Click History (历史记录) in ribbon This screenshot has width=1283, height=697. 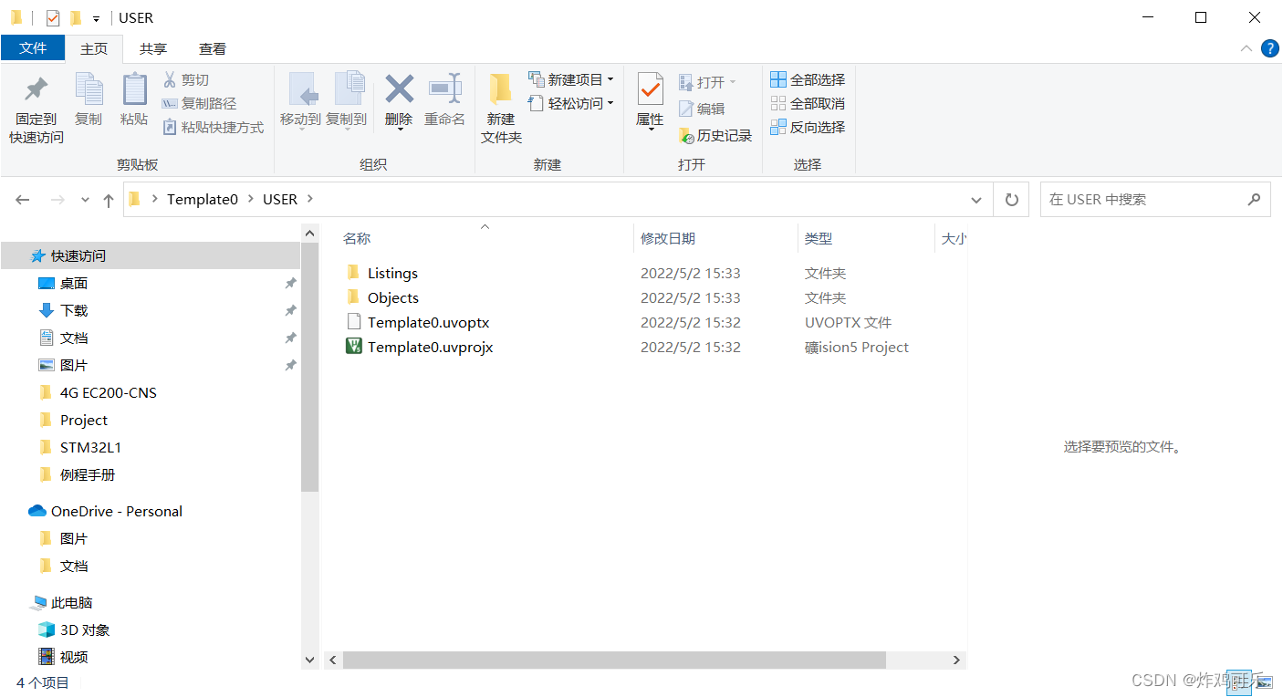click(x=715, y=136)
